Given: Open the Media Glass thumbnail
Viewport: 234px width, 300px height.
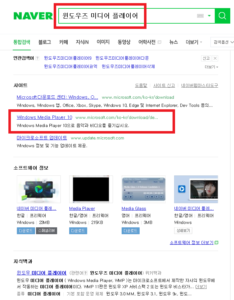Looking at the screenshot, I should 144,189.
